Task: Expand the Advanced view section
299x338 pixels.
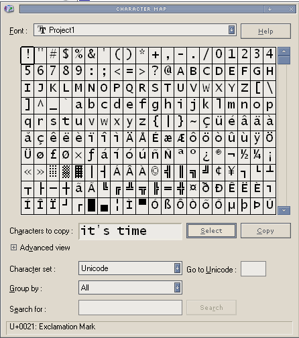Action: (x=13, y=248)
